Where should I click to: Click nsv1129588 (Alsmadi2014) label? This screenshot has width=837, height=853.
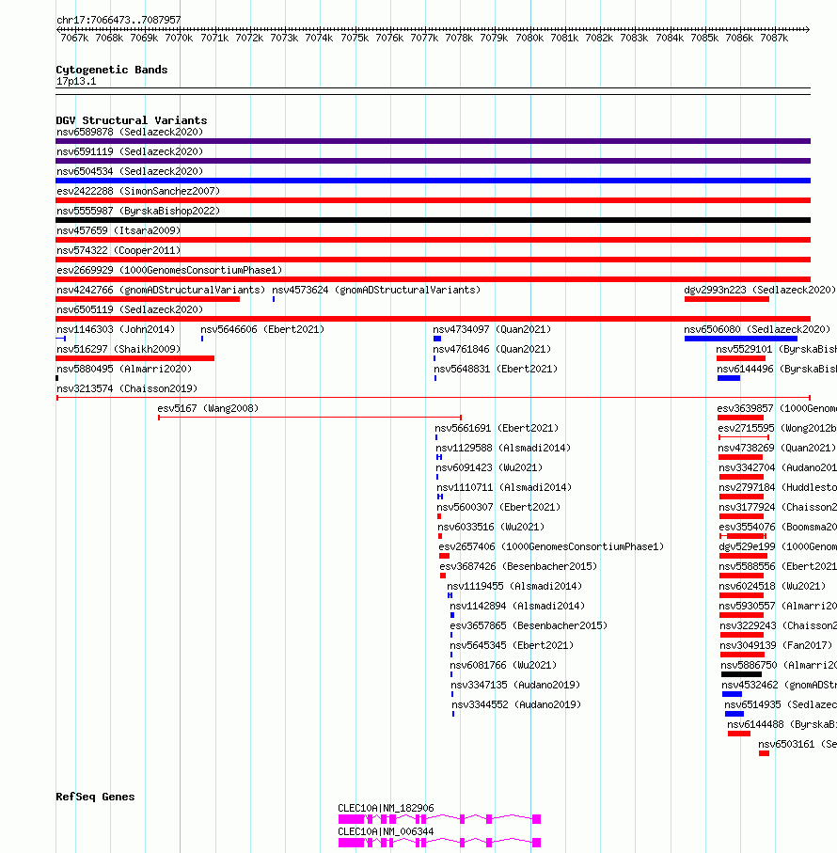coord(503,449)
